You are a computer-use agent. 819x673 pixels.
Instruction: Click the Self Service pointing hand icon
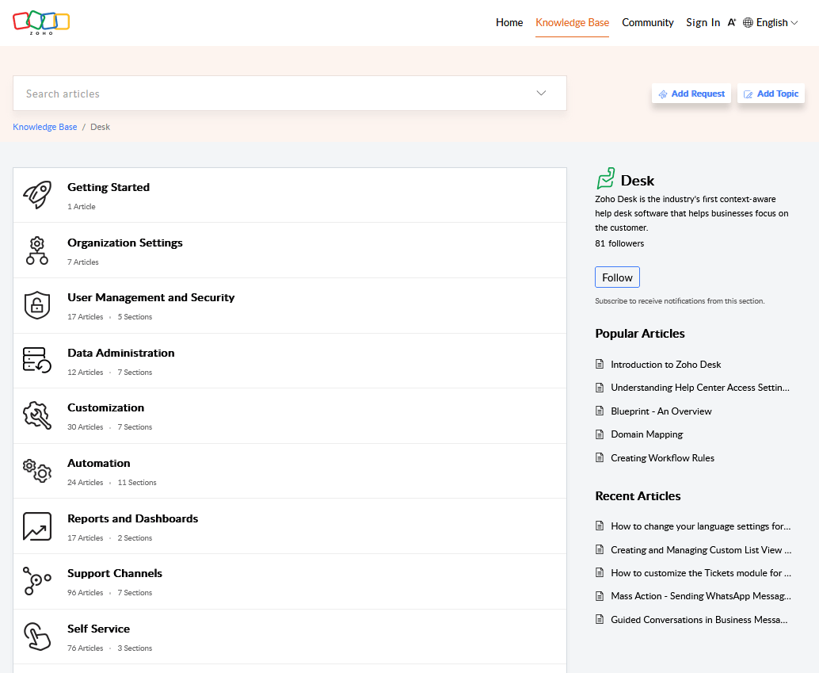tap(37, 637)
